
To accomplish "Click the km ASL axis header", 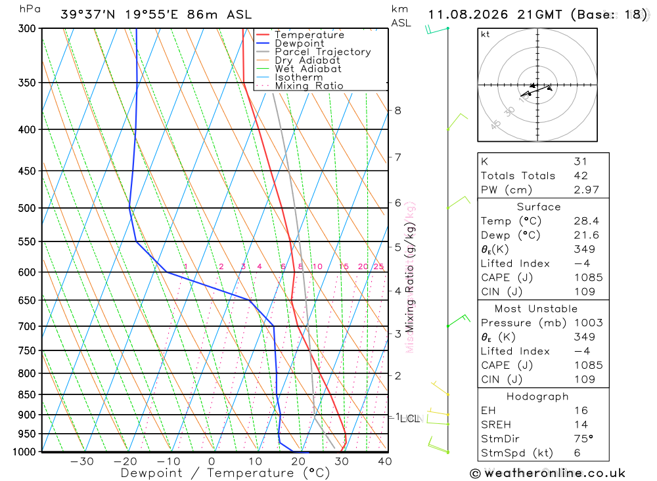I will pos(401,16).
